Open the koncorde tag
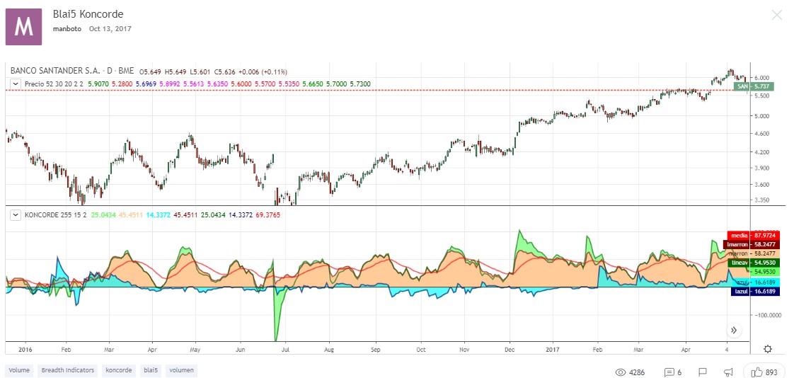The height and width of the screenshot is (378, 794). pos(119,370)
